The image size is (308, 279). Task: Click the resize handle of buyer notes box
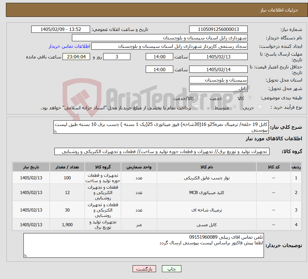point(25,256)
